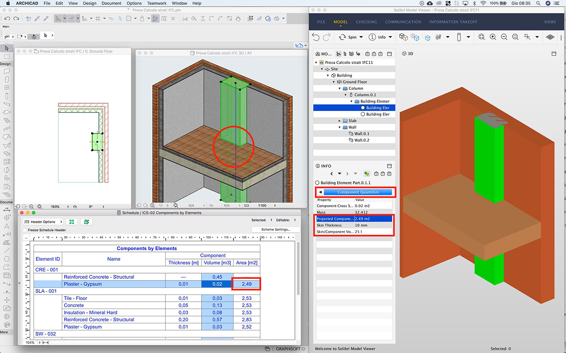Click the Info icon in Solibri's toolbar
Viewport: 566px width, 353px height.
click(x=373, y=37)
